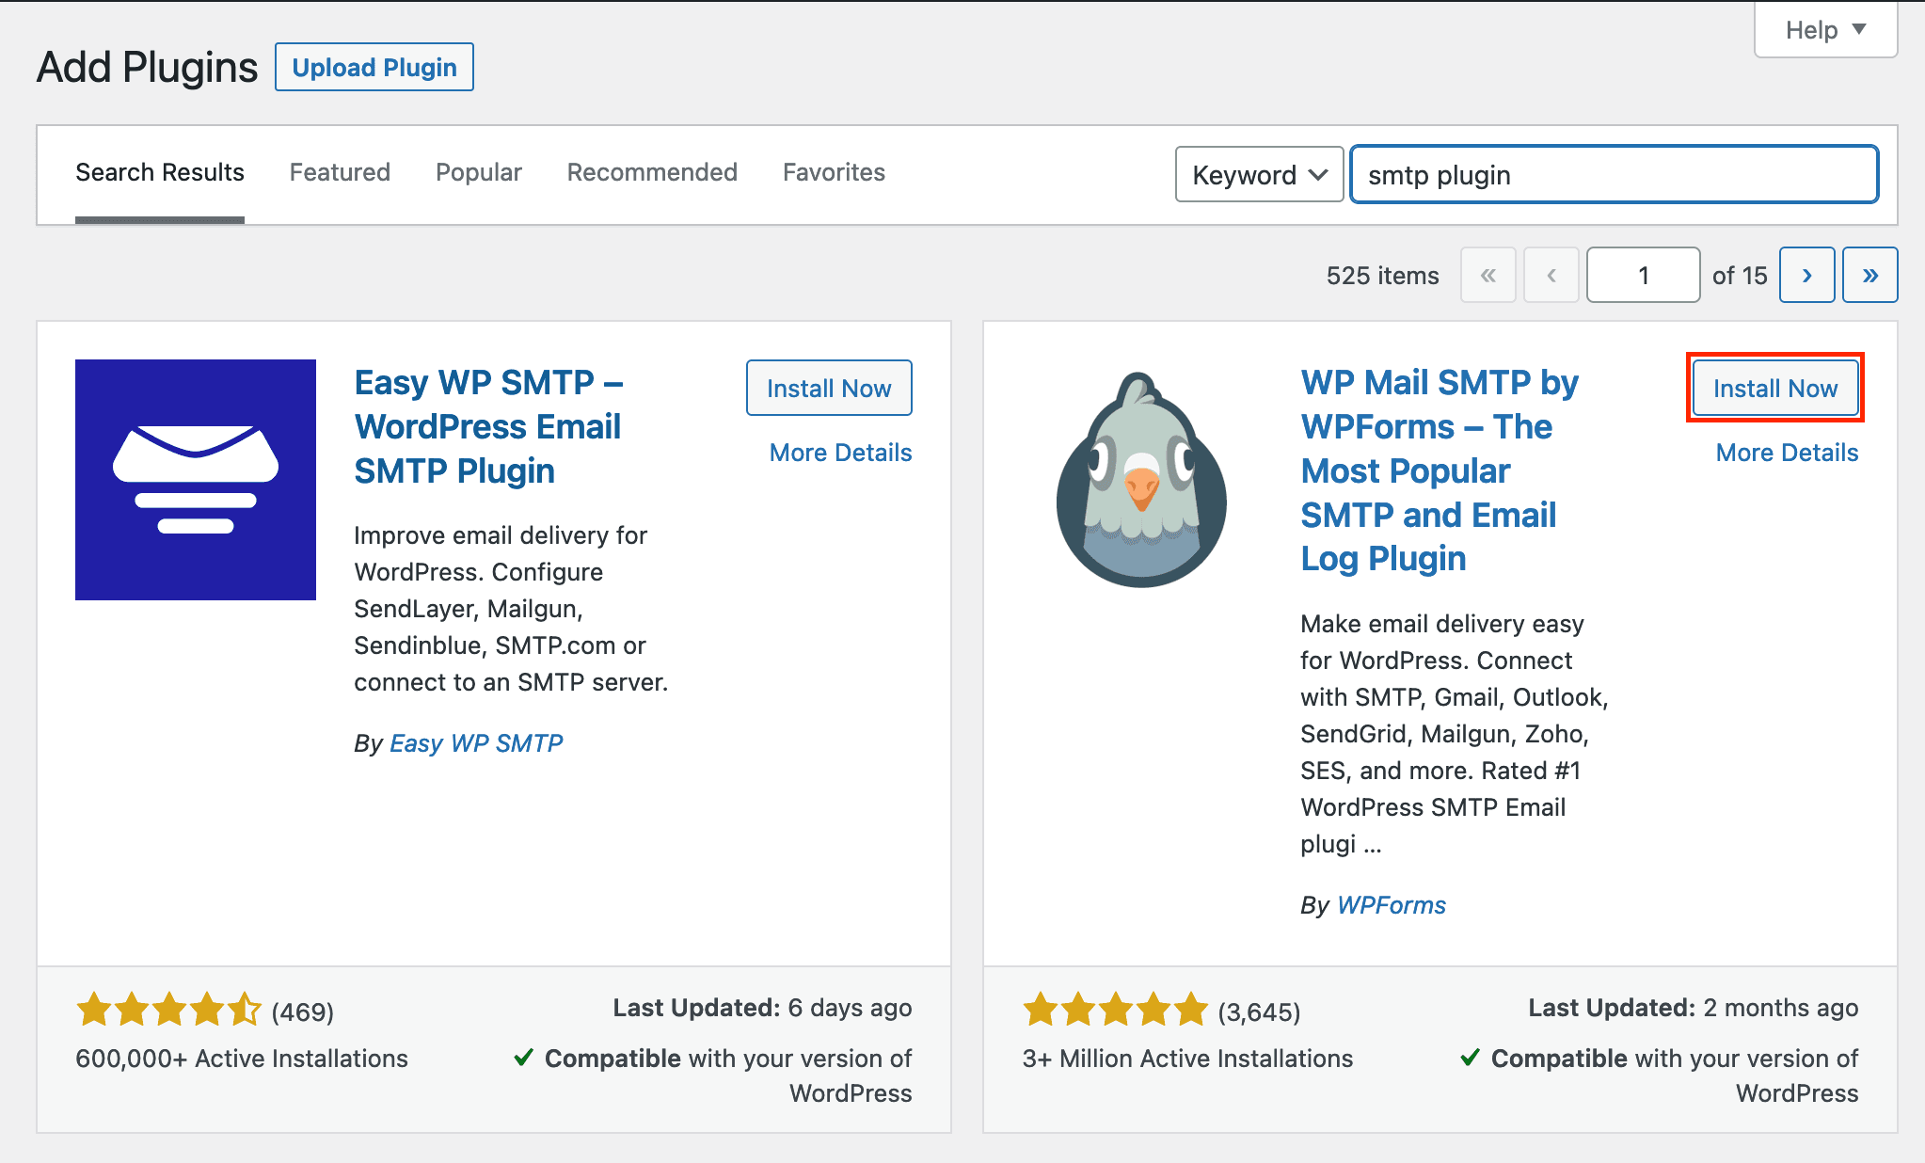
Task: Expand the Help panel
Action: pyautogui.click(x=1823, y=29)
